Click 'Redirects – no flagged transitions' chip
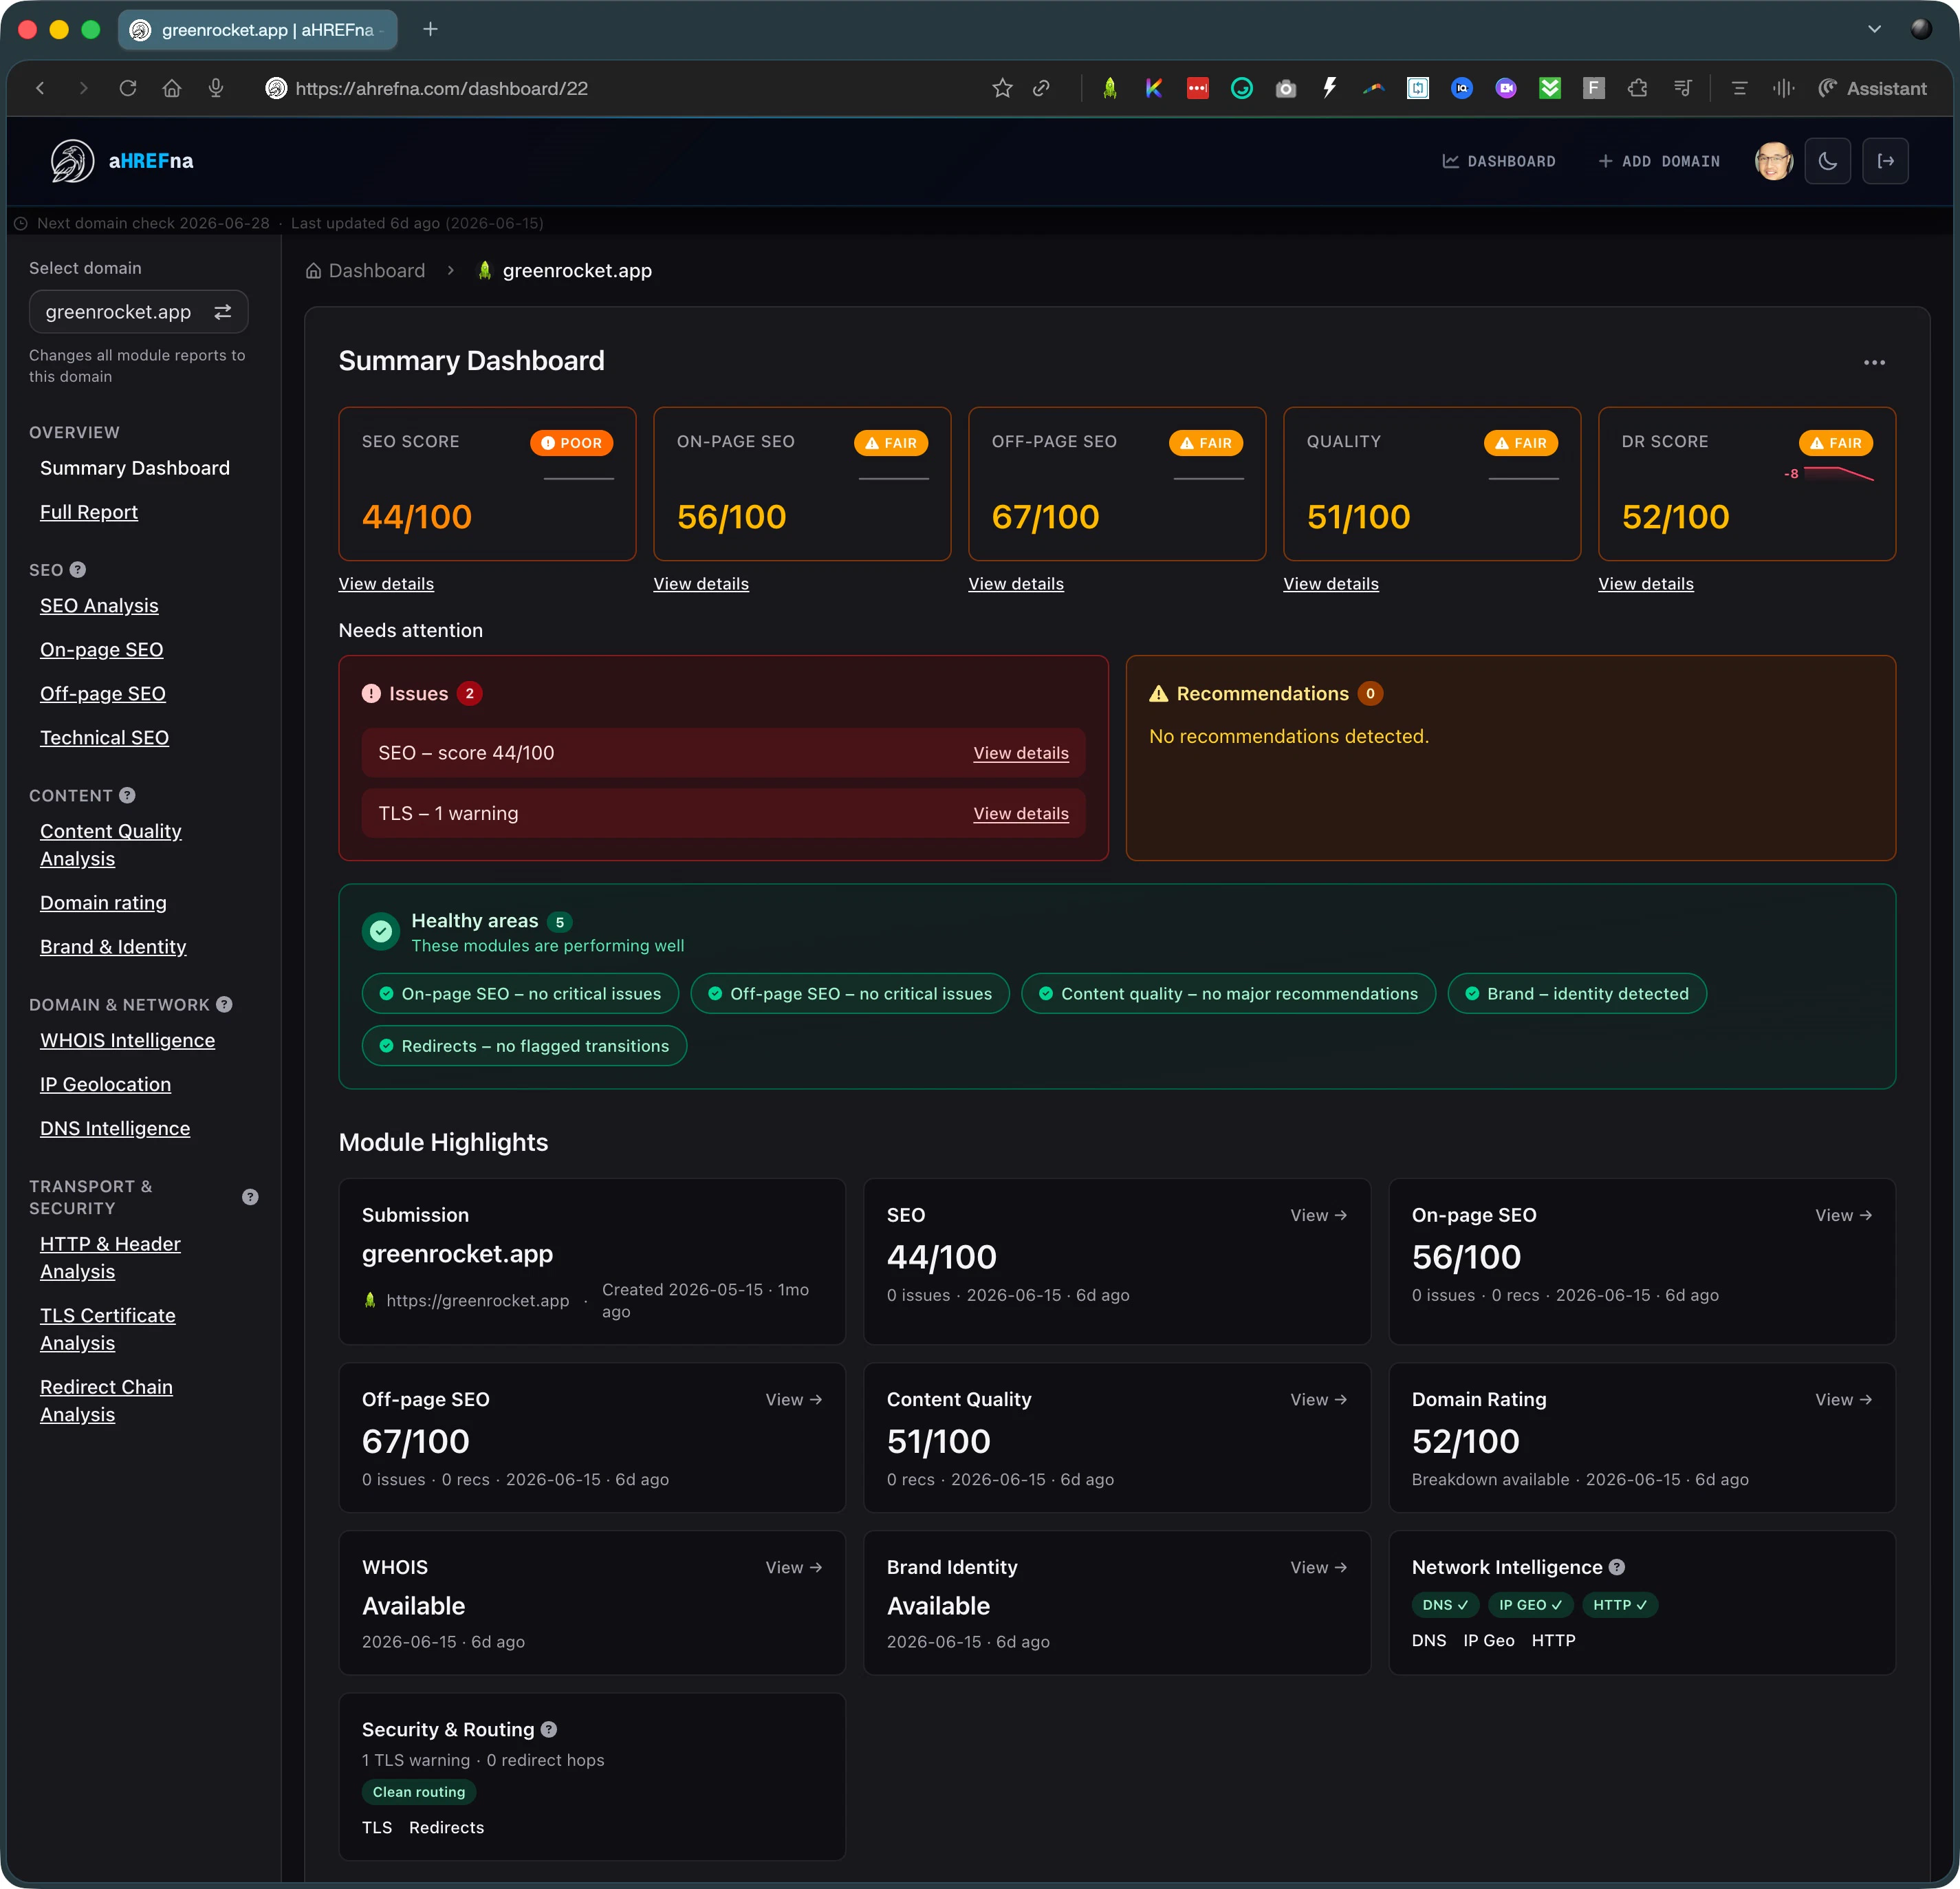Screen dimensions: 1960x1889 pos(524,1046)
